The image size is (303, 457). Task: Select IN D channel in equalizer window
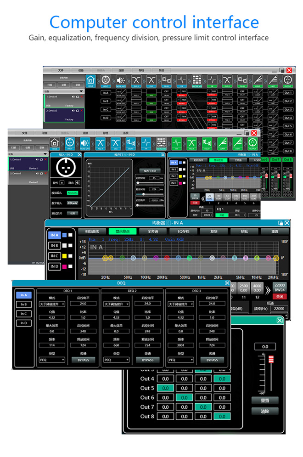(x=55, y=266)
